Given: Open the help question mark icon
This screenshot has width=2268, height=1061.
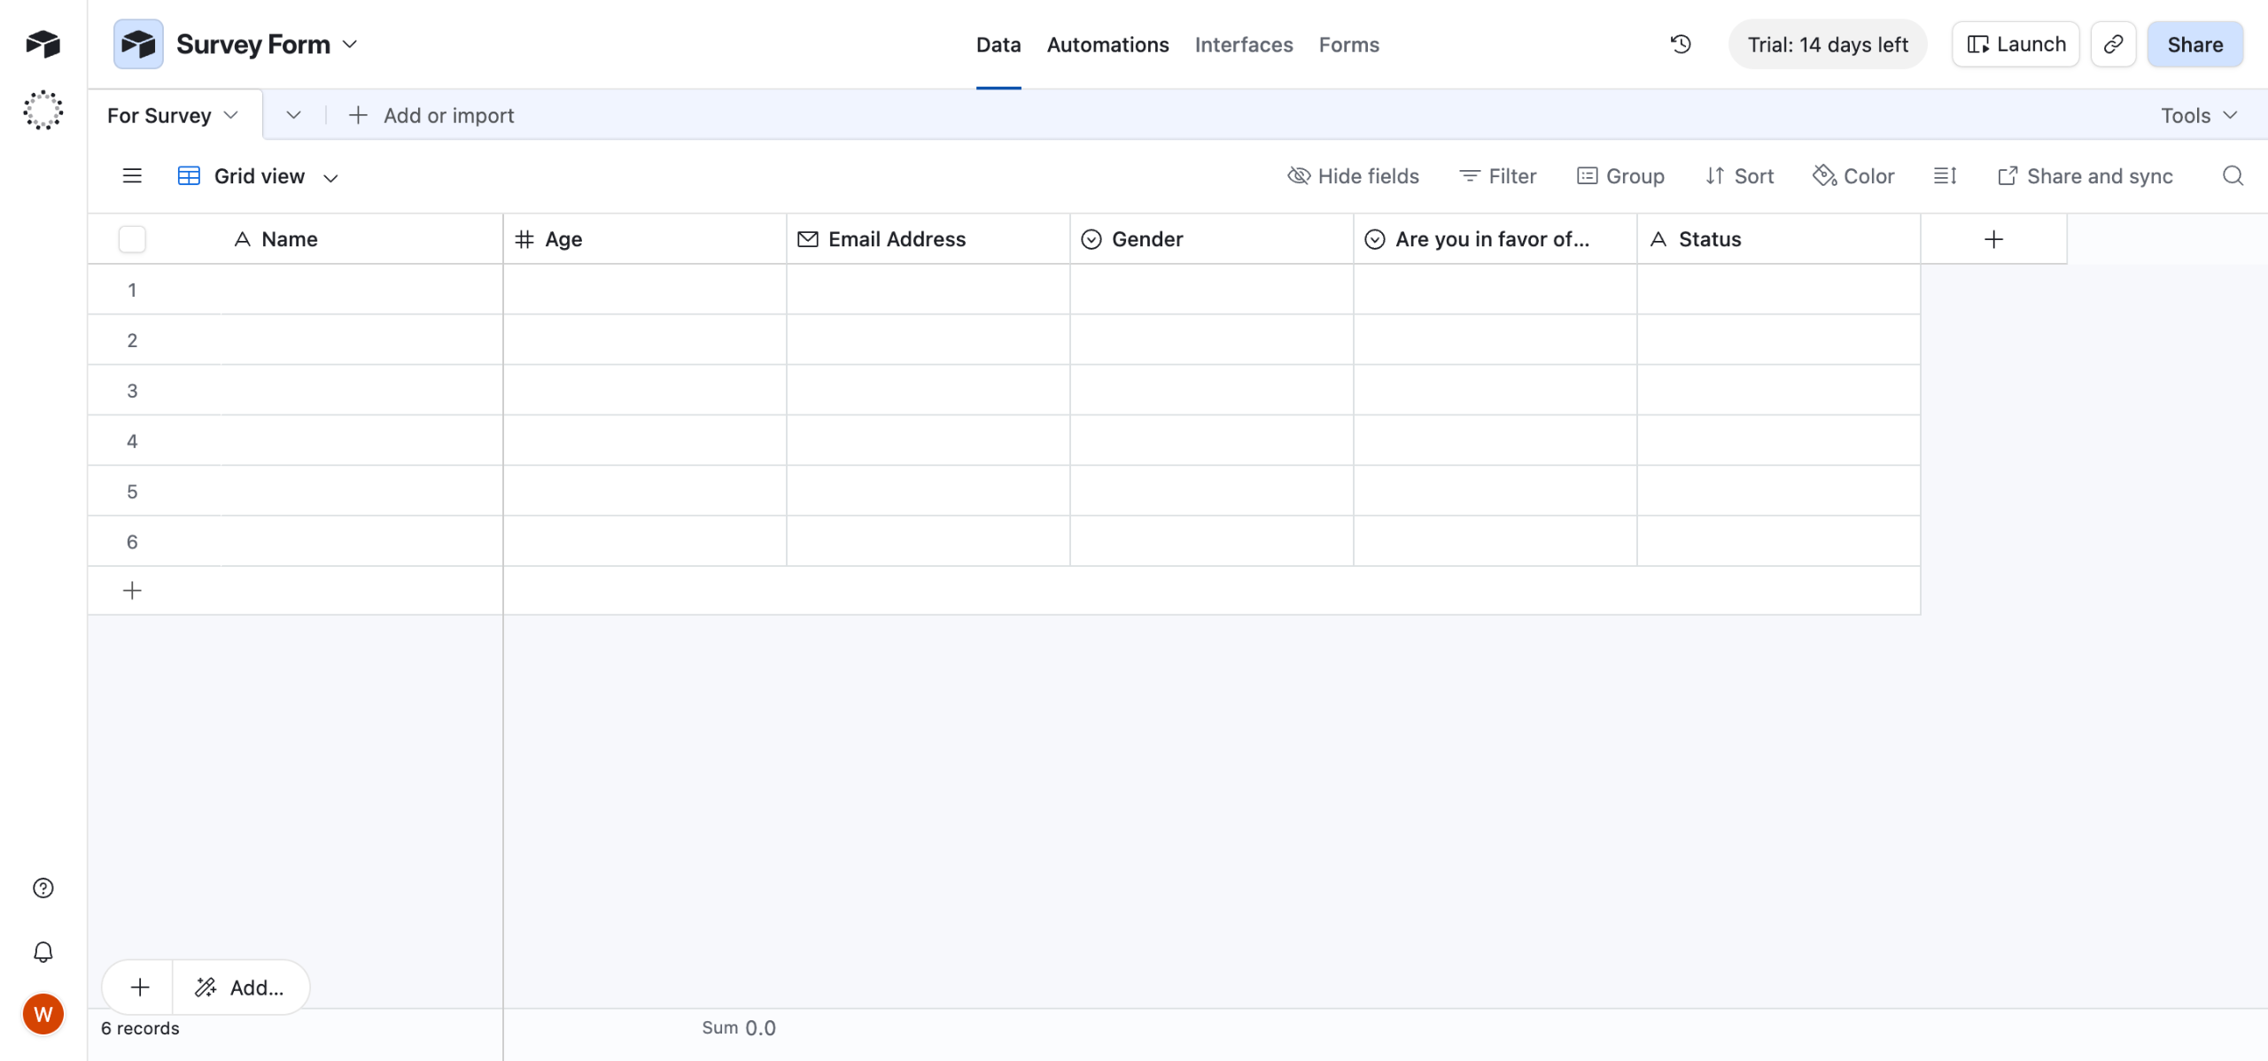Looking at the screenshot, I should (x=43, y=888).
